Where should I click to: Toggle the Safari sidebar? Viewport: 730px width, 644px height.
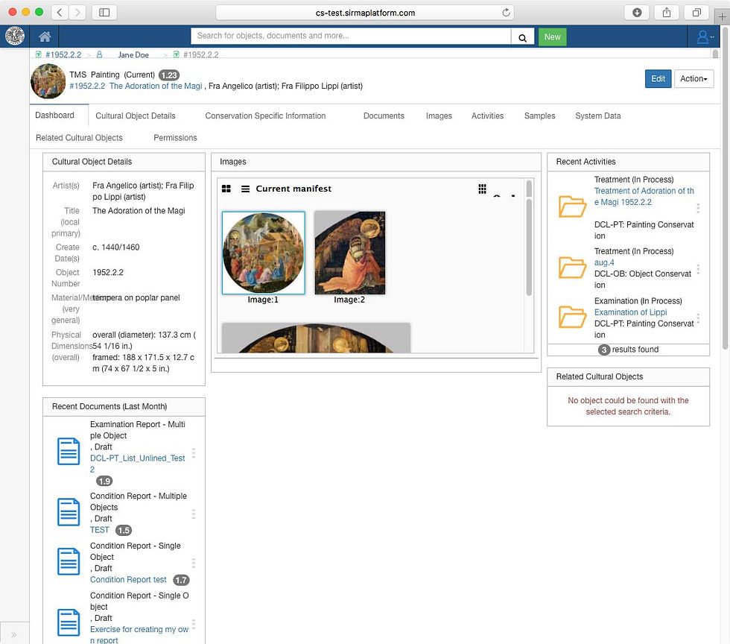pyautogui.click(x=104, y=13)
